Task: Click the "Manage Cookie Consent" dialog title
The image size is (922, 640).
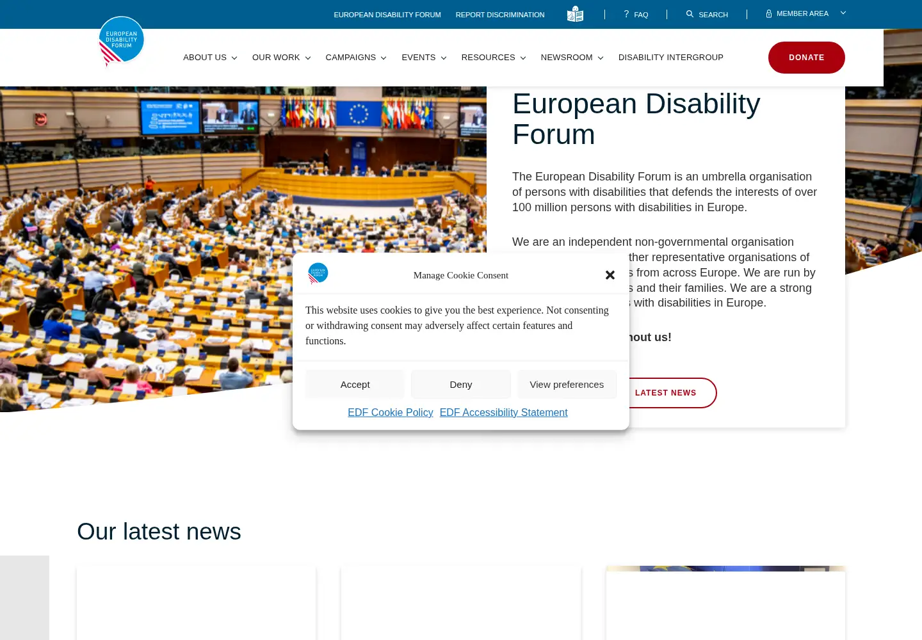Action: pos(461,275)
